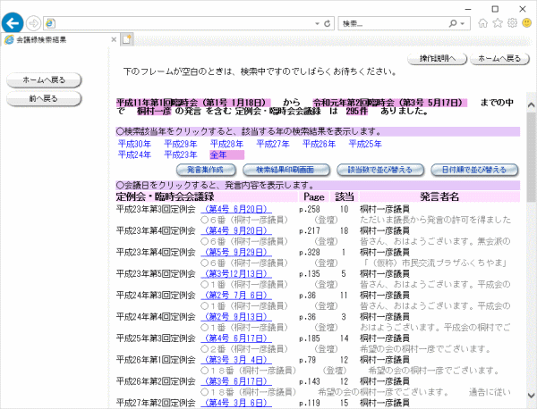The width and height of the screenshot is (537, 409).
Task: Click the top-right ホームへ戻る button
Action: [x=499, y=59]
